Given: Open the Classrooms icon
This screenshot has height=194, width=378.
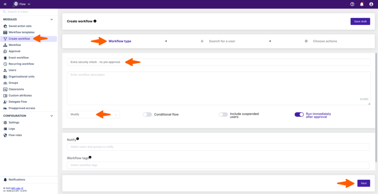Looking at the screenshot, I should click(5, 89).
